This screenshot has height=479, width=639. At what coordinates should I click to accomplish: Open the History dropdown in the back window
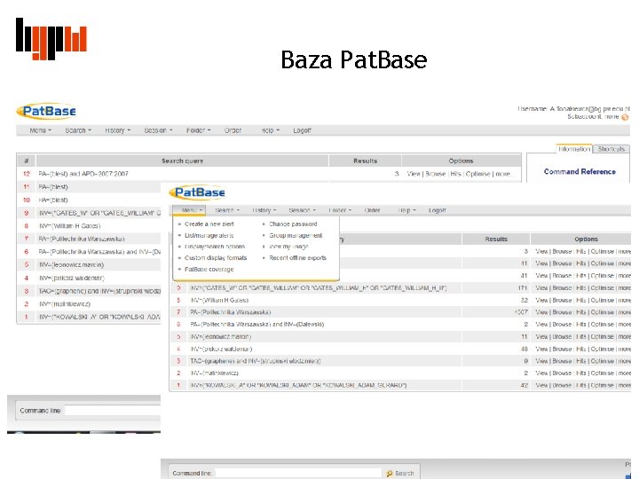[118, 130]
